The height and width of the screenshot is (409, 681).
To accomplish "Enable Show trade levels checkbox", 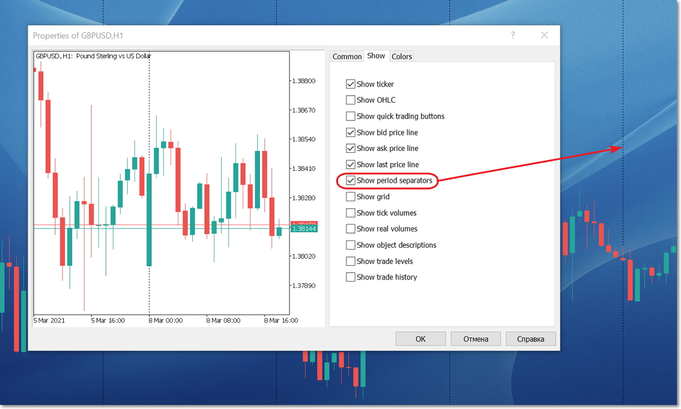I will [x=350, y=261].
